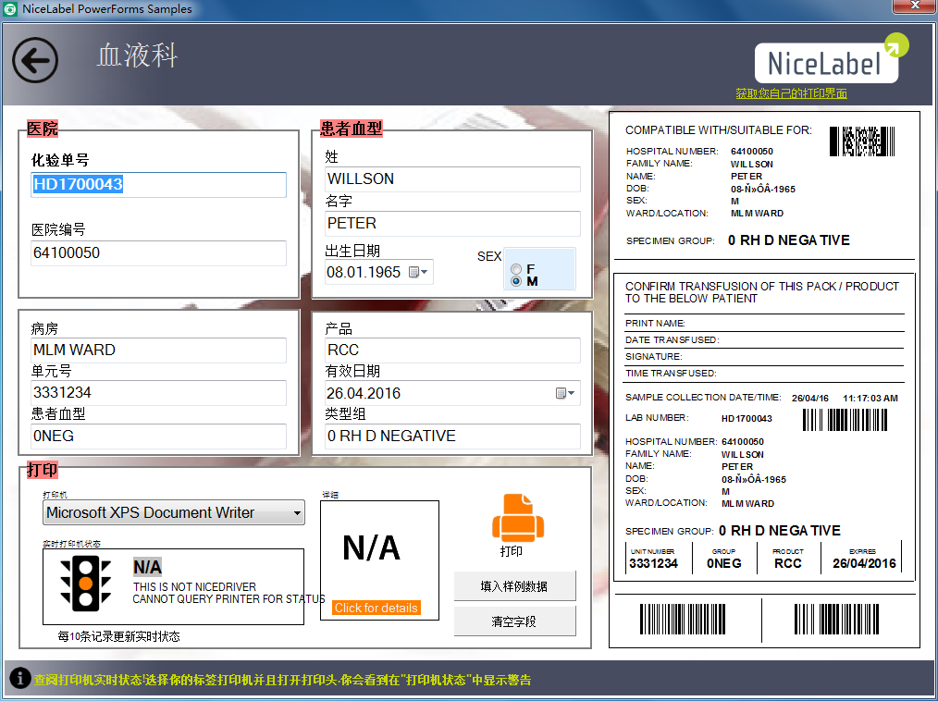
Task: Click the NiceLabel icon in the title bar
Action: pos(10,8)
